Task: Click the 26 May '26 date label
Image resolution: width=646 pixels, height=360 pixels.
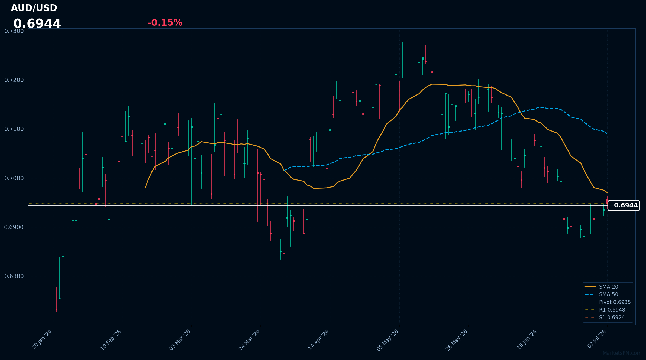Action: [457, 340]
